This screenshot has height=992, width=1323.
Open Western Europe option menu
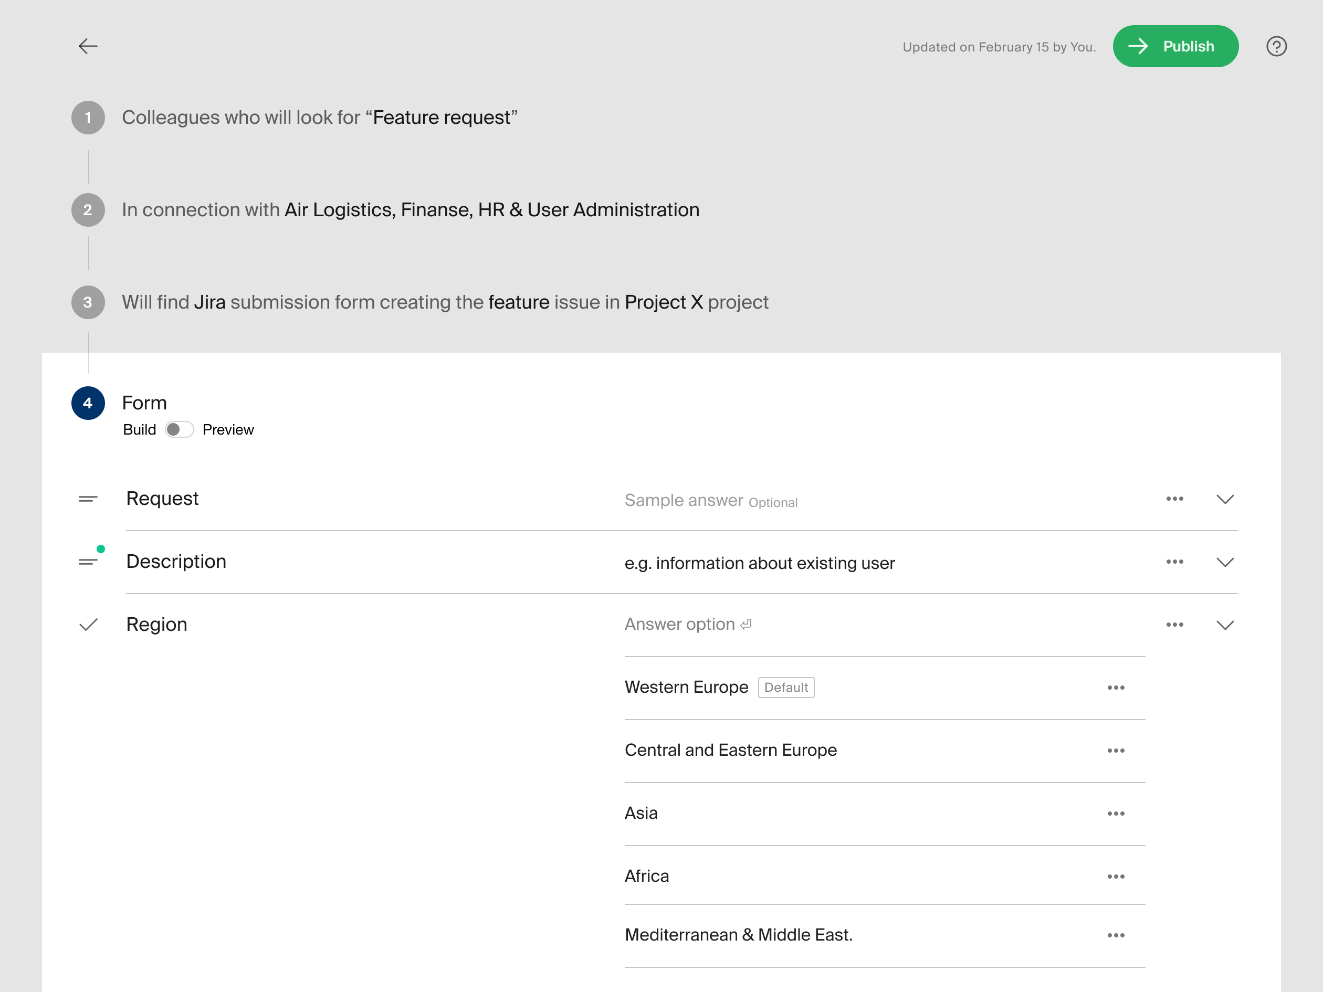coord(1116,688)
